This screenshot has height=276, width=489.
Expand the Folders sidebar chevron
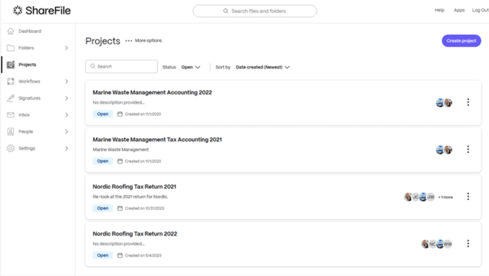(x=66, y=48)
